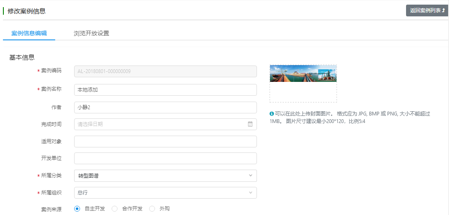This screenshot has height=215, width=449.
Task: Expand the 所属分类 dropdown showing 转型图谱
Action: 165,176
